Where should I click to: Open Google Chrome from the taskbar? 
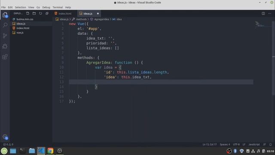tap(50, 151)
